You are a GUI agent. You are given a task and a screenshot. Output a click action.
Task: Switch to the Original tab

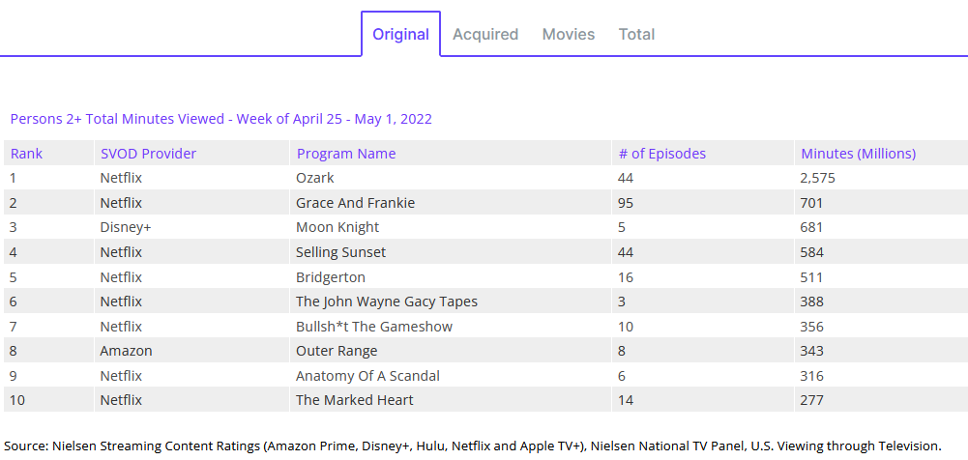[400, 35]
